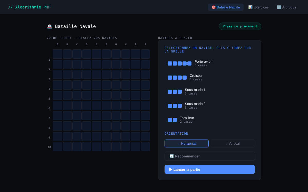This screenshot has height=192, width=308.
Task: Select grid cell F6
Action: (106, 105)
